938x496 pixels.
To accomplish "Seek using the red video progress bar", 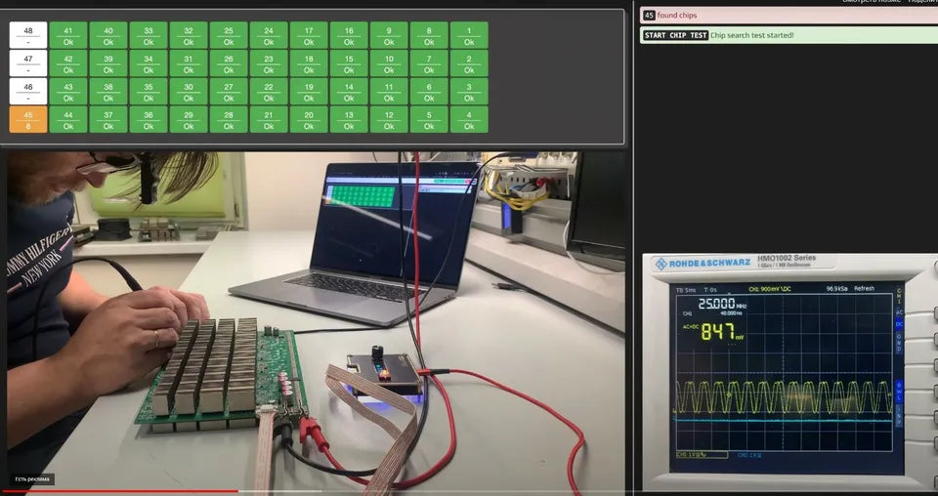I will pos(117,490).
